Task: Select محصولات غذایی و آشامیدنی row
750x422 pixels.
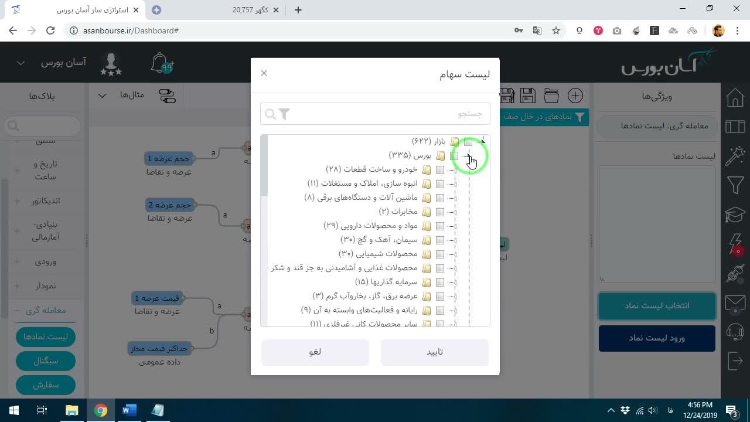Action: point(344,268)
